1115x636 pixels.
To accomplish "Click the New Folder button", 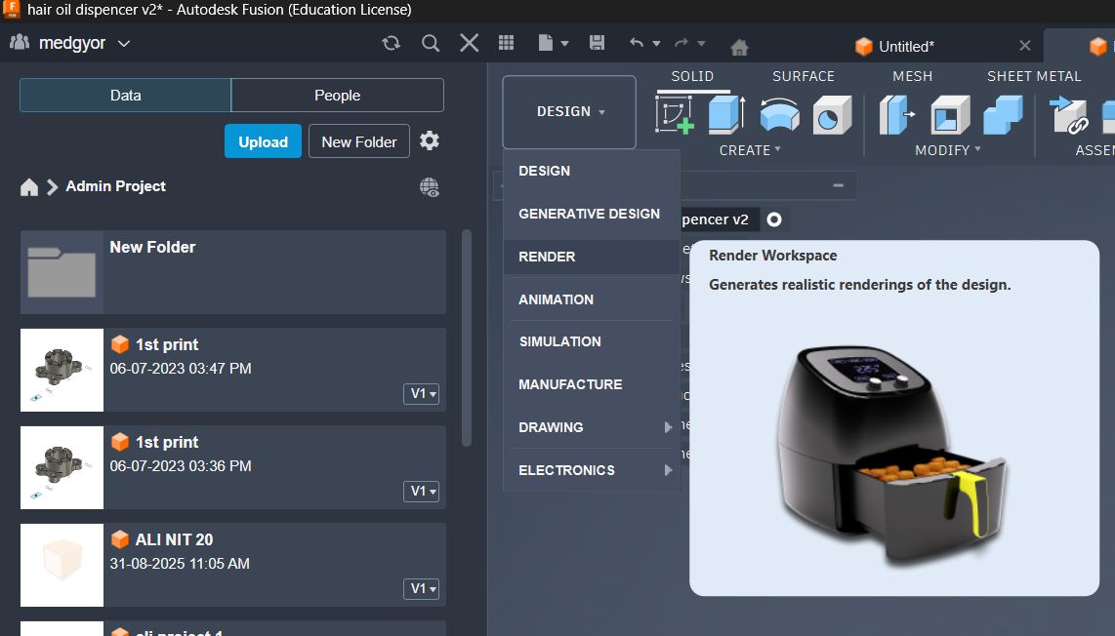I will [x=359, y=141].
